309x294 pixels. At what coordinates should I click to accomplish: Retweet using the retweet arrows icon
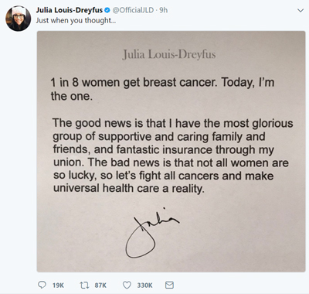84,285
